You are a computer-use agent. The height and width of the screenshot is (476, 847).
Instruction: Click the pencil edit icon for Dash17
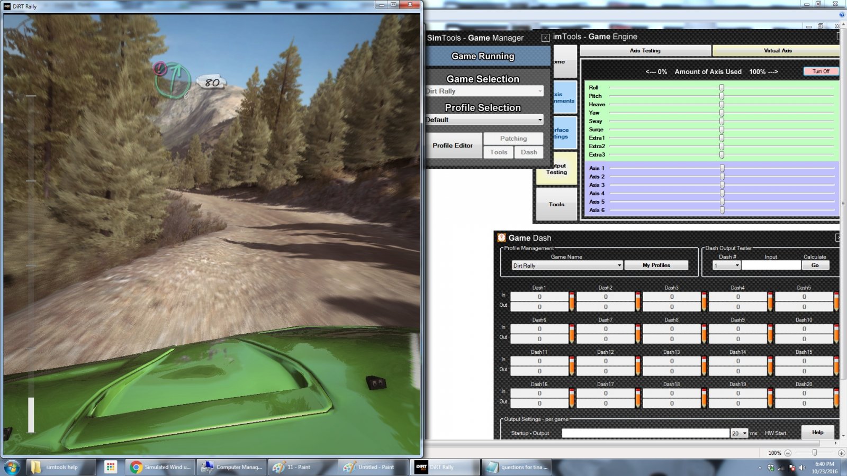click(638, 398)
